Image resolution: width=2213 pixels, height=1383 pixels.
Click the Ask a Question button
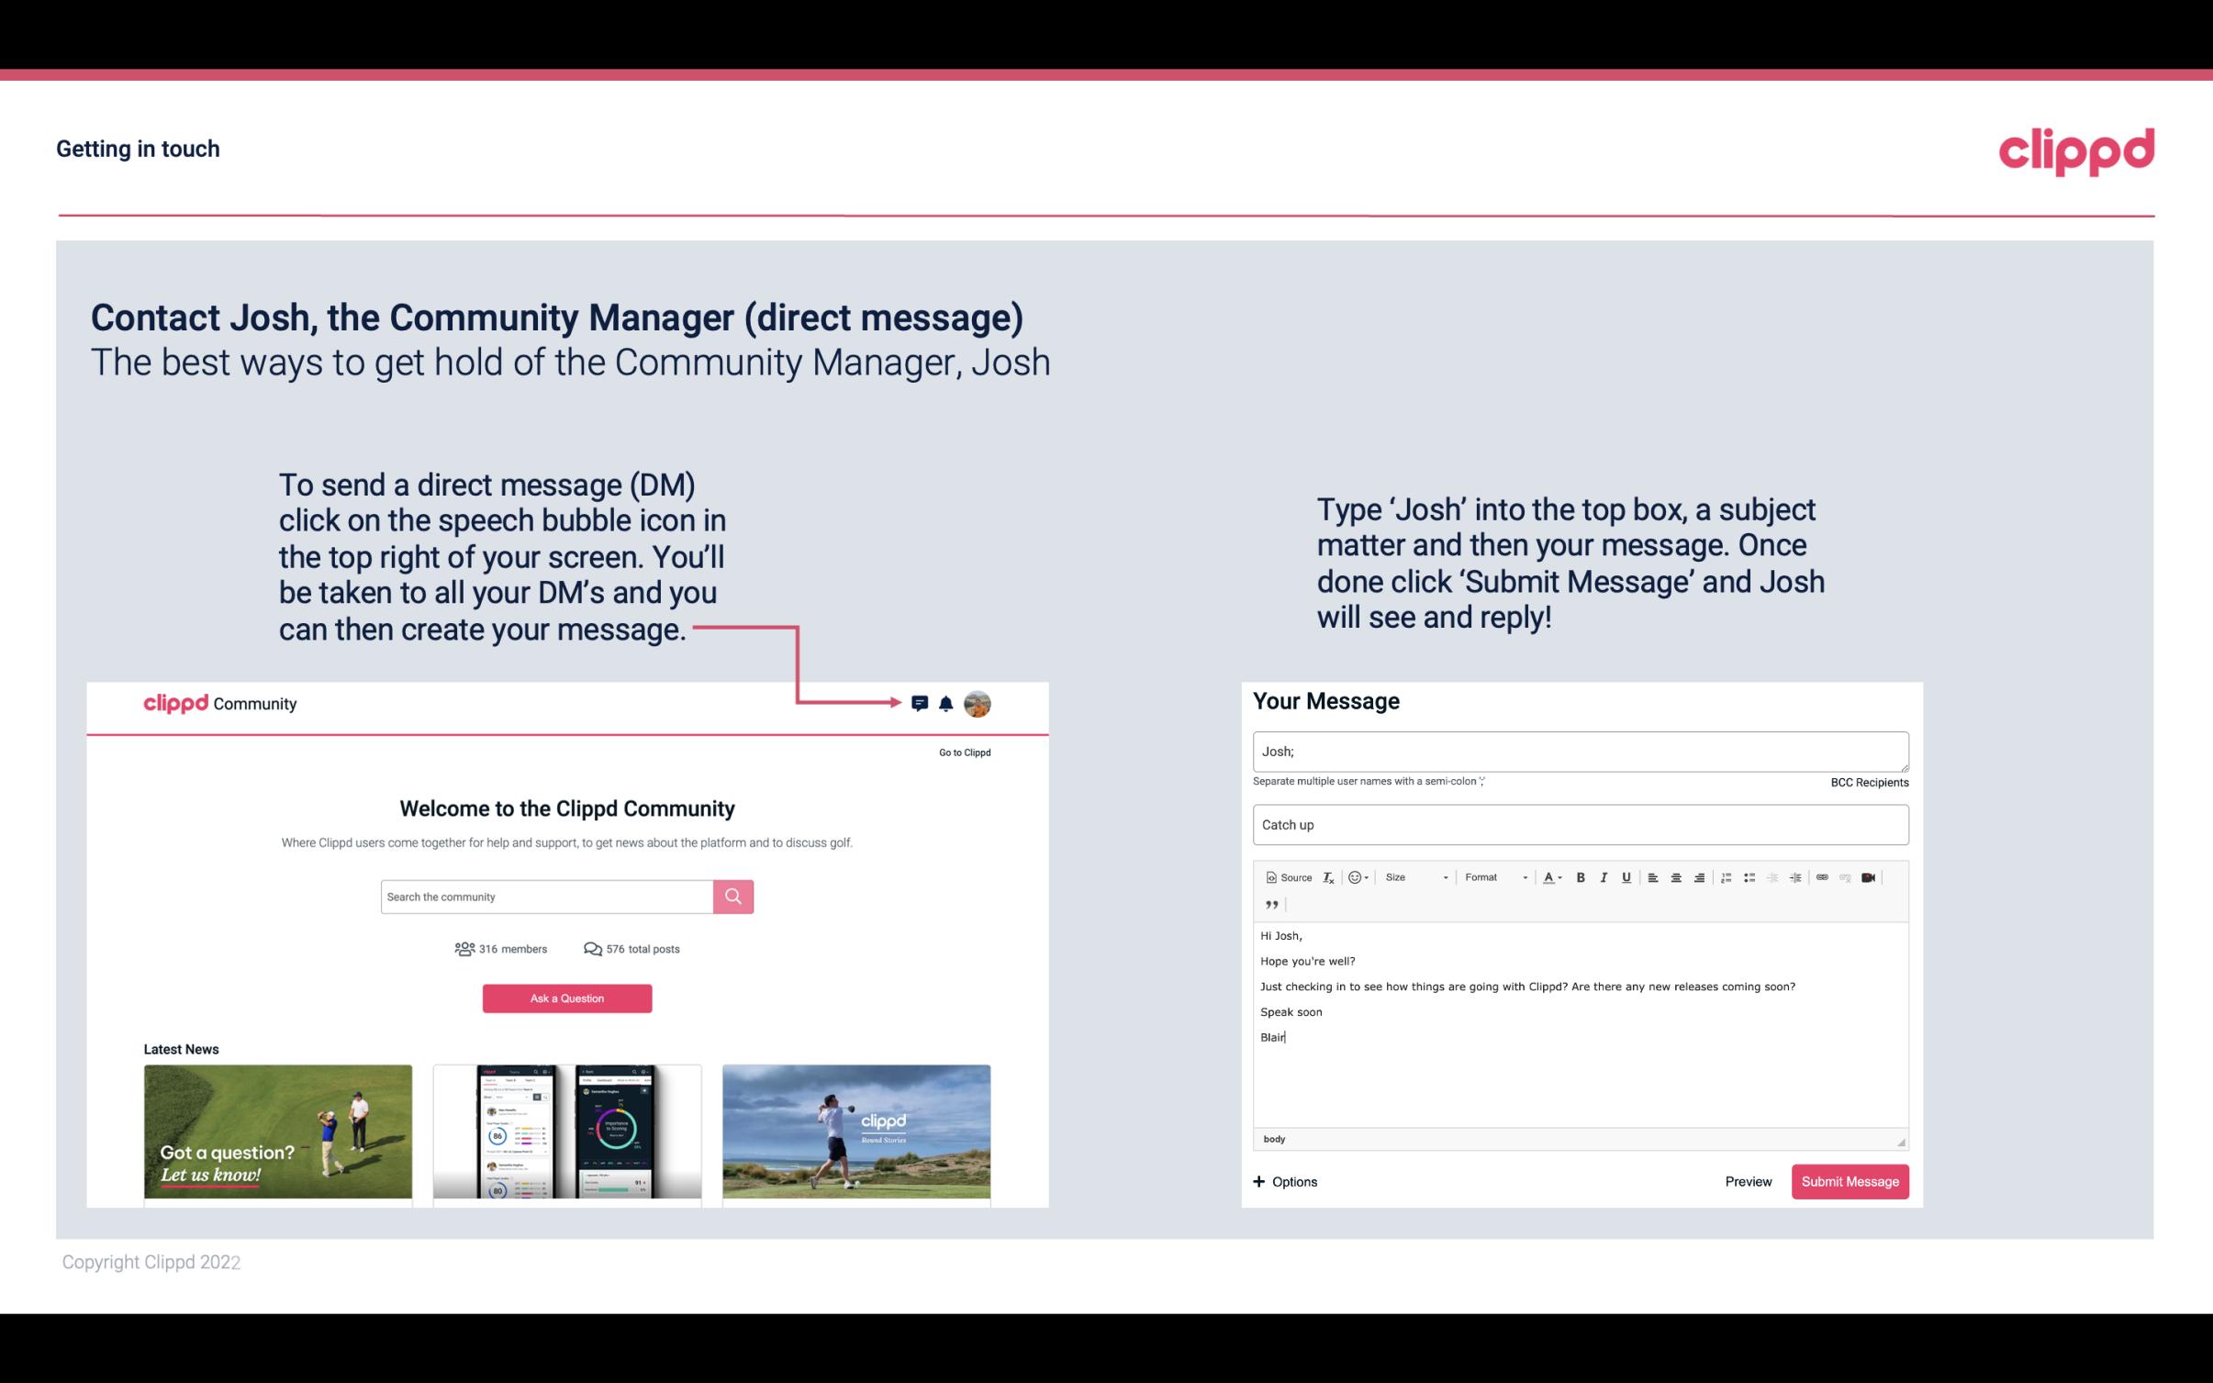pos(567,998)
